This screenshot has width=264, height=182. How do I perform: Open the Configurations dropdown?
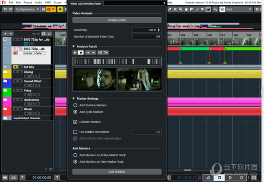(27, 9)
